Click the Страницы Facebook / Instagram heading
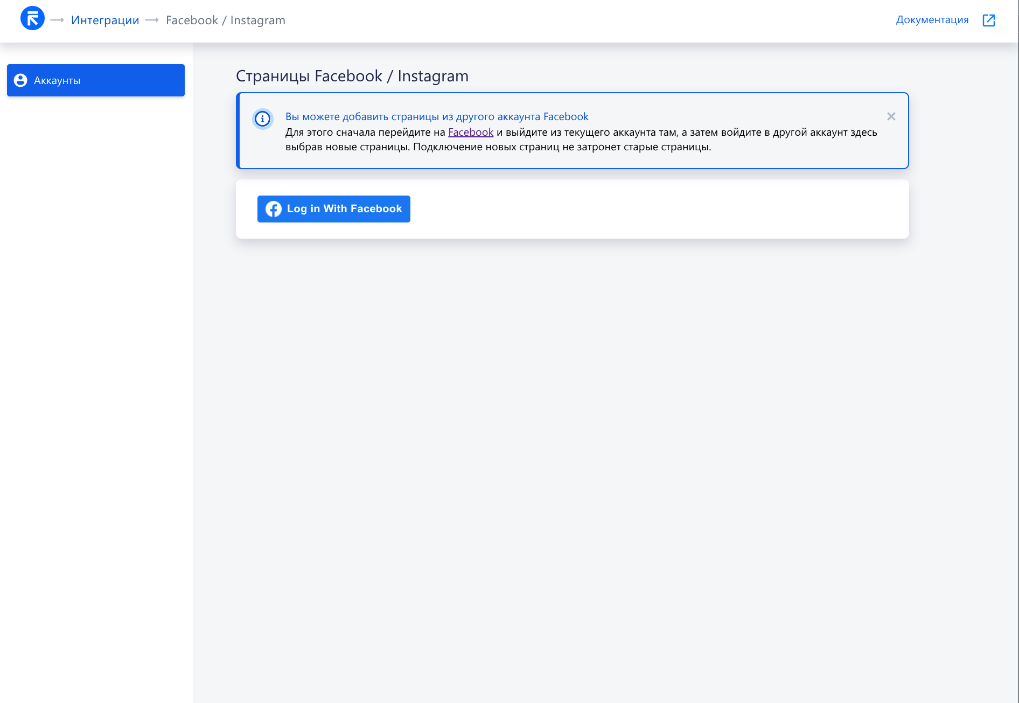This screenshot has width=1019, height=703. pyautogui.click(x=352, y=76)
